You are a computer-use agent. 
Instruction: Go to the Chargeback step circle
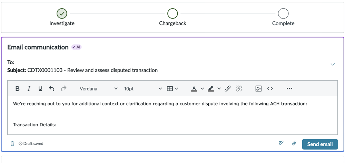pos(172,13)
